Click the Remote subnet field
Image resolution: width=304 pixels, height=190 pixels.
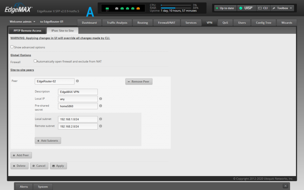click(78, 126)
